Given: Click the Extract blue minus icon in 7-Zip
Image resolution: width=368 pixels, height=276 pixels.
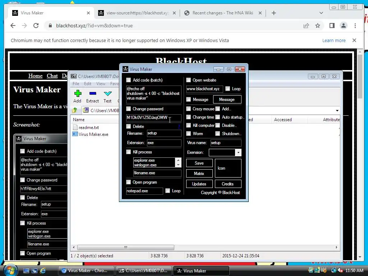Looking at the screenshot, I should [93, 93].
